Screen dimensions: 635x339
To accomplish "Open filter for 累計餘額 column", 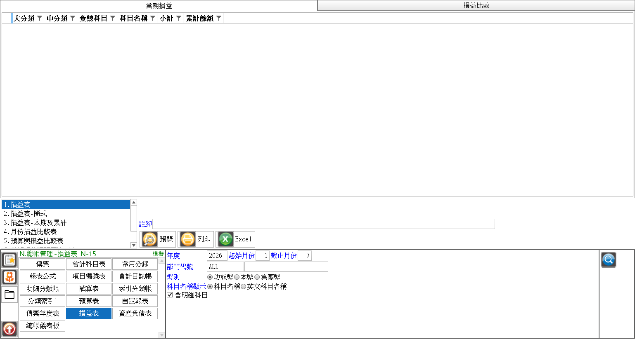I will click(219, 18).
